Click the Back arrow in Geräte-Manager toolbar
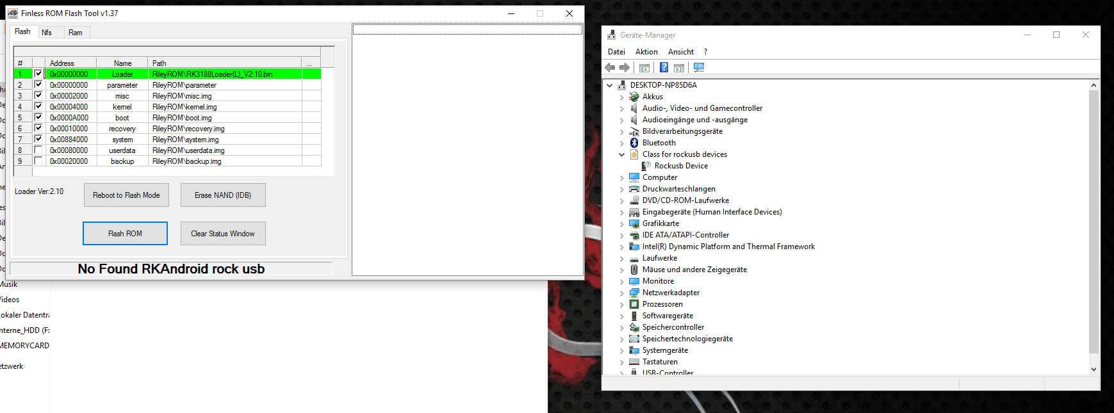 (x=610, y=68)
